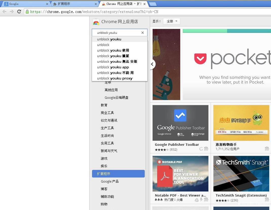The image size is (271, 210).
Task: Open the new tab button
Action: coord(153,4)
